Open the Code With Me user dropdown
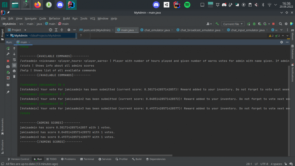 (209, 24)
